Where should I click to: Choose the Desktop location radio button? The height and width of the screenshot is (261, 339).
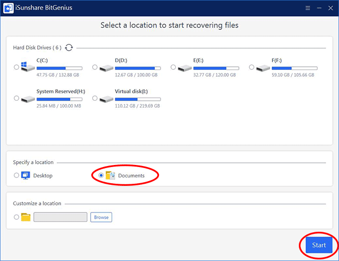coord(17,175)
